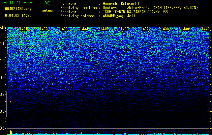Click the 0.7 frequency axis label
Image resolution: width=212 pixels, height=135 pixels.
pos(3,111)
